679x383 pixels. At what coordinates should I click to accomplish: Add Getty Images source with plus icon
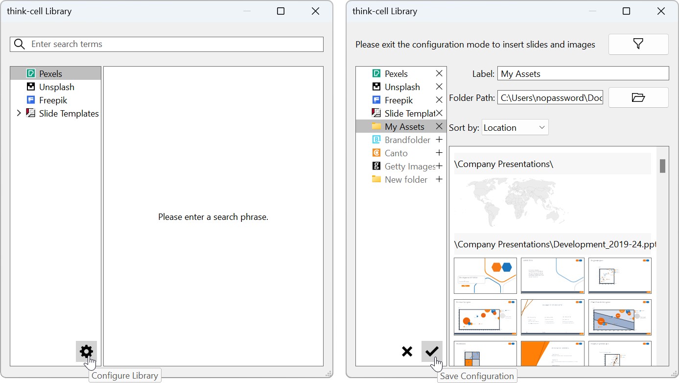pos(439,166)
